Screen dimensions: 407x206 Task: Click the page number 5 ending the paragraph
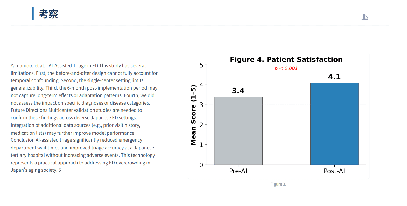60,170
